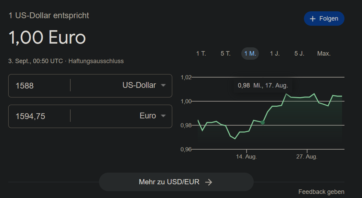Click the plus icon on Folgen button

coord(312,19)
